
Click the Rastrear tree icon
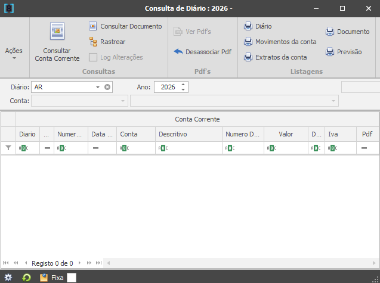tap(93, 42)
